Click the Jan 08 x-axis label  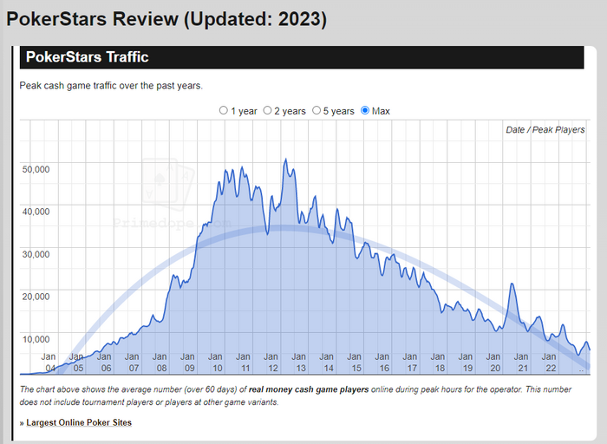[x=160, y=362]
